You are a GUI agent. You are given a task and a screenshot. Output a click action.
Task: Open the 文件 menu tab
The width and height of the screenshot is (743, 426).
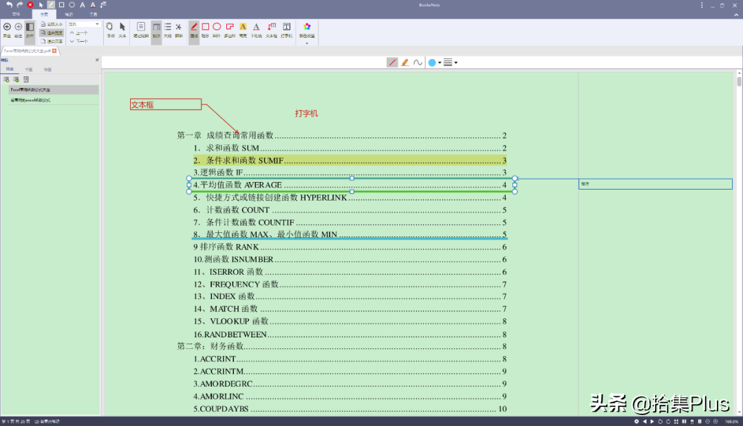pyautogui.click(x=16, y=14)
